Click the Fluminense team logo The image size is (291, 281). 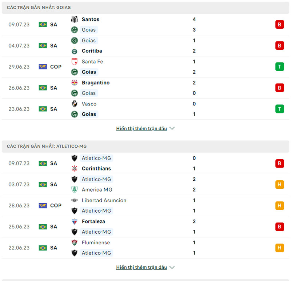click(75, 242)
